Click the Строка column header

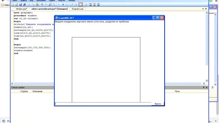(x=24, y=91)
